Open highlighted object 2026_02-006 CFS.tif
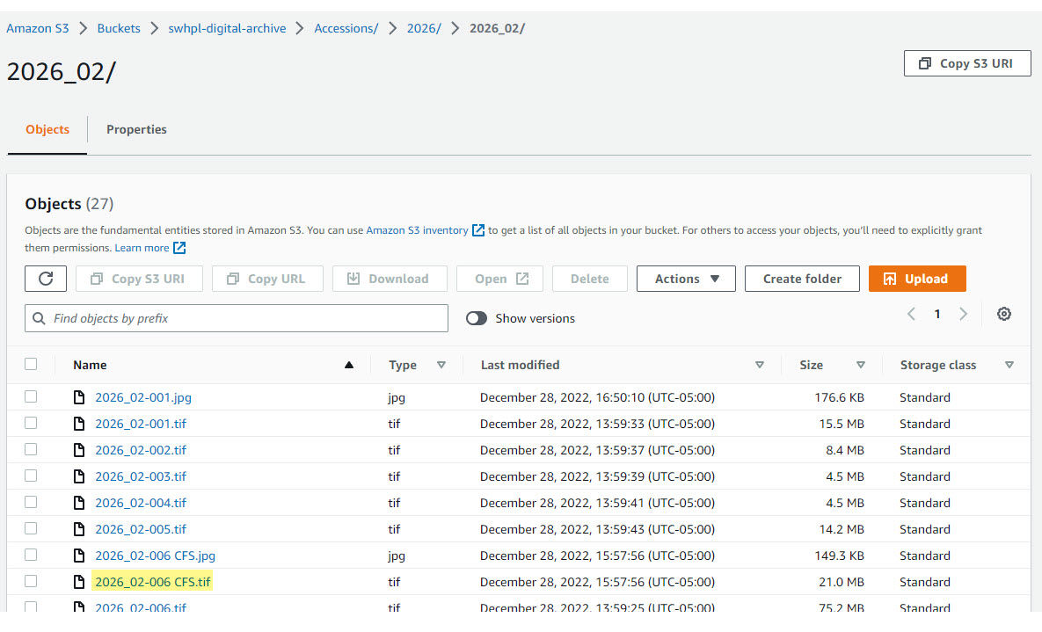Image resolution: width=1042 pixels, height=632 pixels. click(x=153, y=582)
